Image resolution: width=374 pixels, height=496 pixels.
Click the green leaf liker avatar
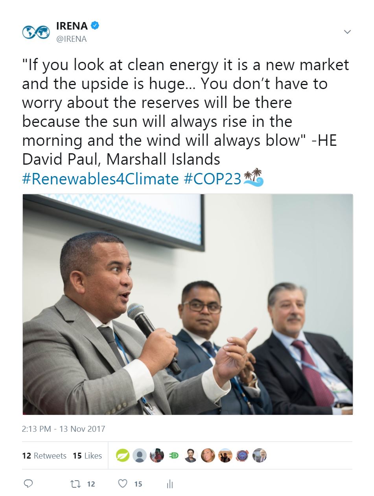pos(123,455)
